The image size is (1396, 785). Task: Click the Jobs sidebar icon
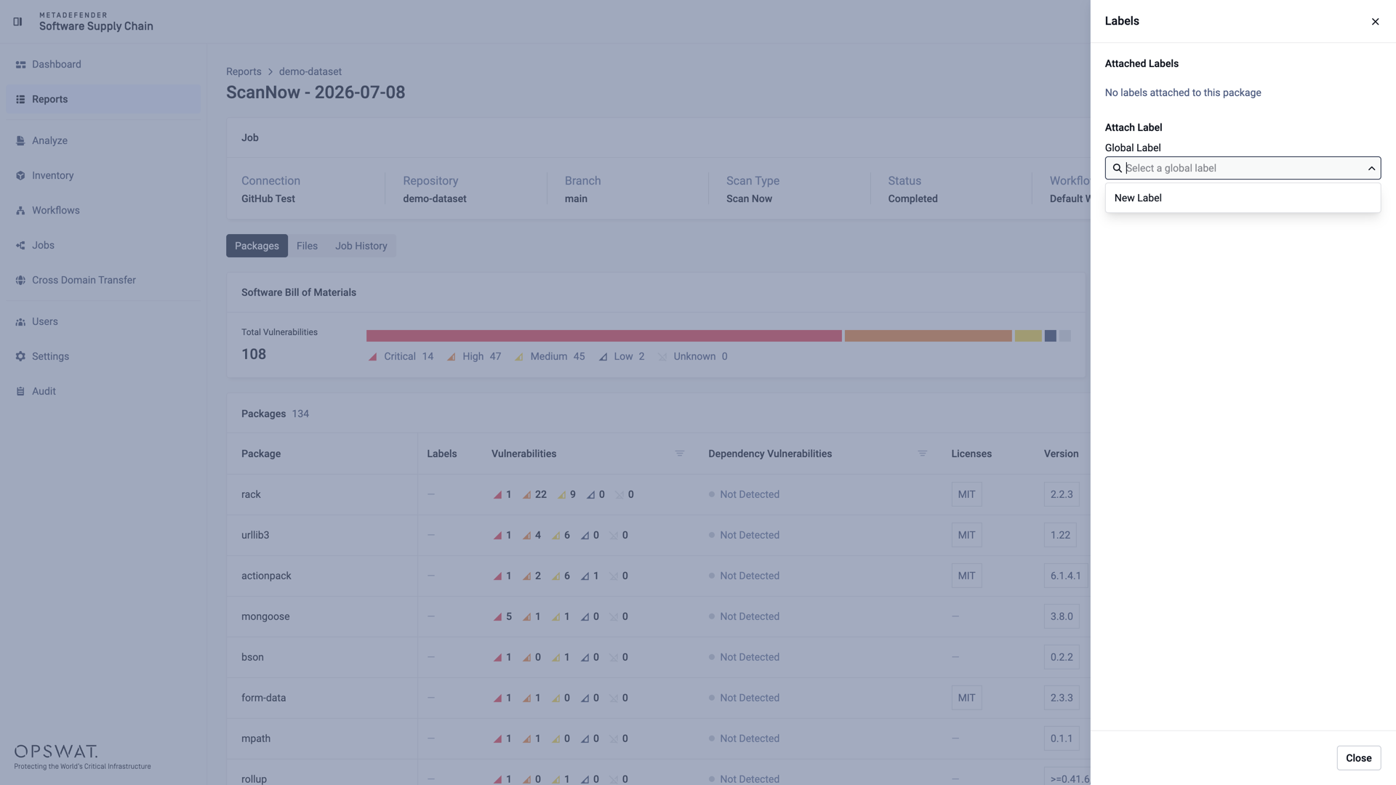point(20,246)
